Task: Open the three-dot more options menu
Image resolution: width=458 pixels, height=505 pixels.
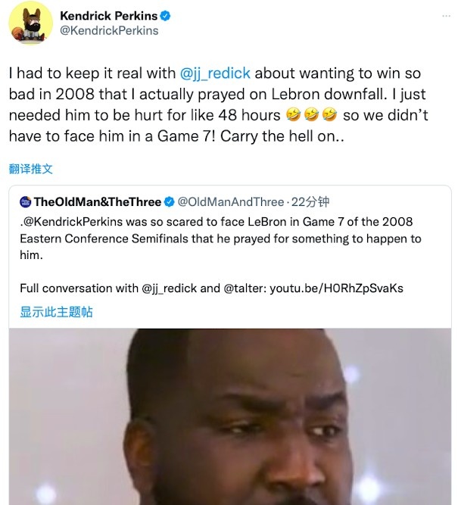Action: pyautogui.click(x=446, y=16)
